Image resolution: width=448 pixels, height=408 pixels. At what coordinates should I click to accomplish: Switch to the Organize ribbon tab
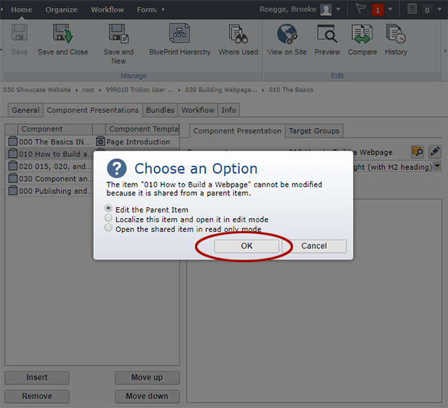tap(61, 10)
